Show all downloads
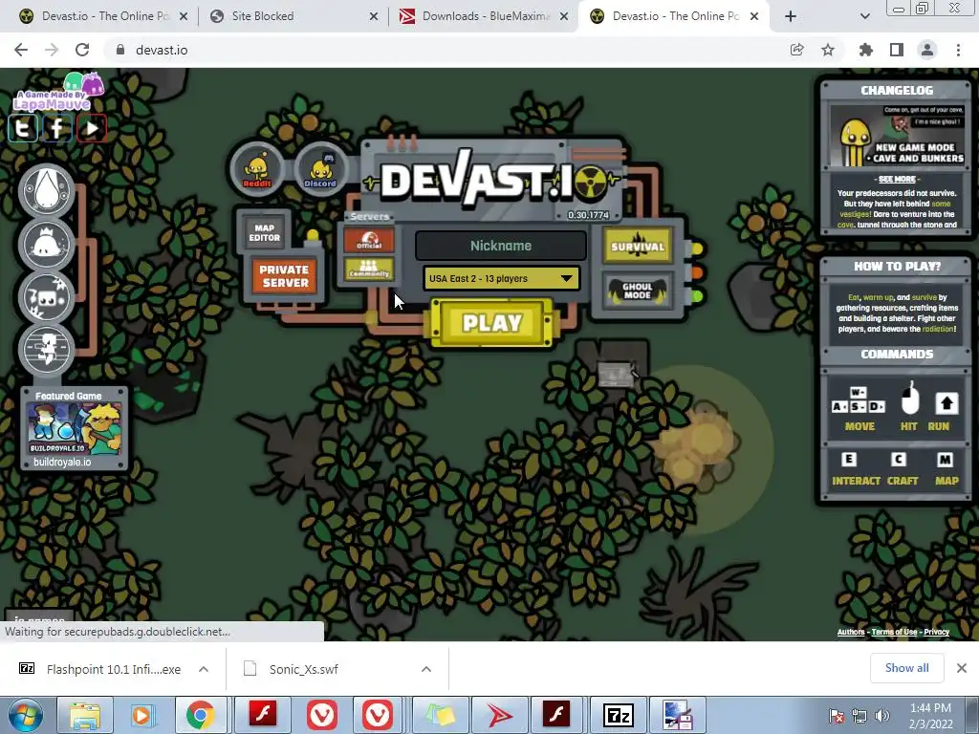This screenshot has height=734, width=979. pos(906,668)
